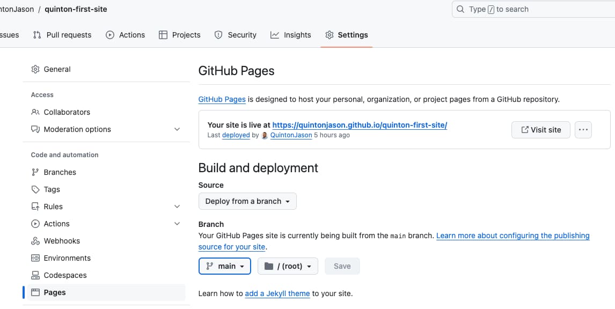The height and width of the screenshot is (309, 615).
Task: Click the deployed link
Action: pyautogui.click(x=236, y=135)
